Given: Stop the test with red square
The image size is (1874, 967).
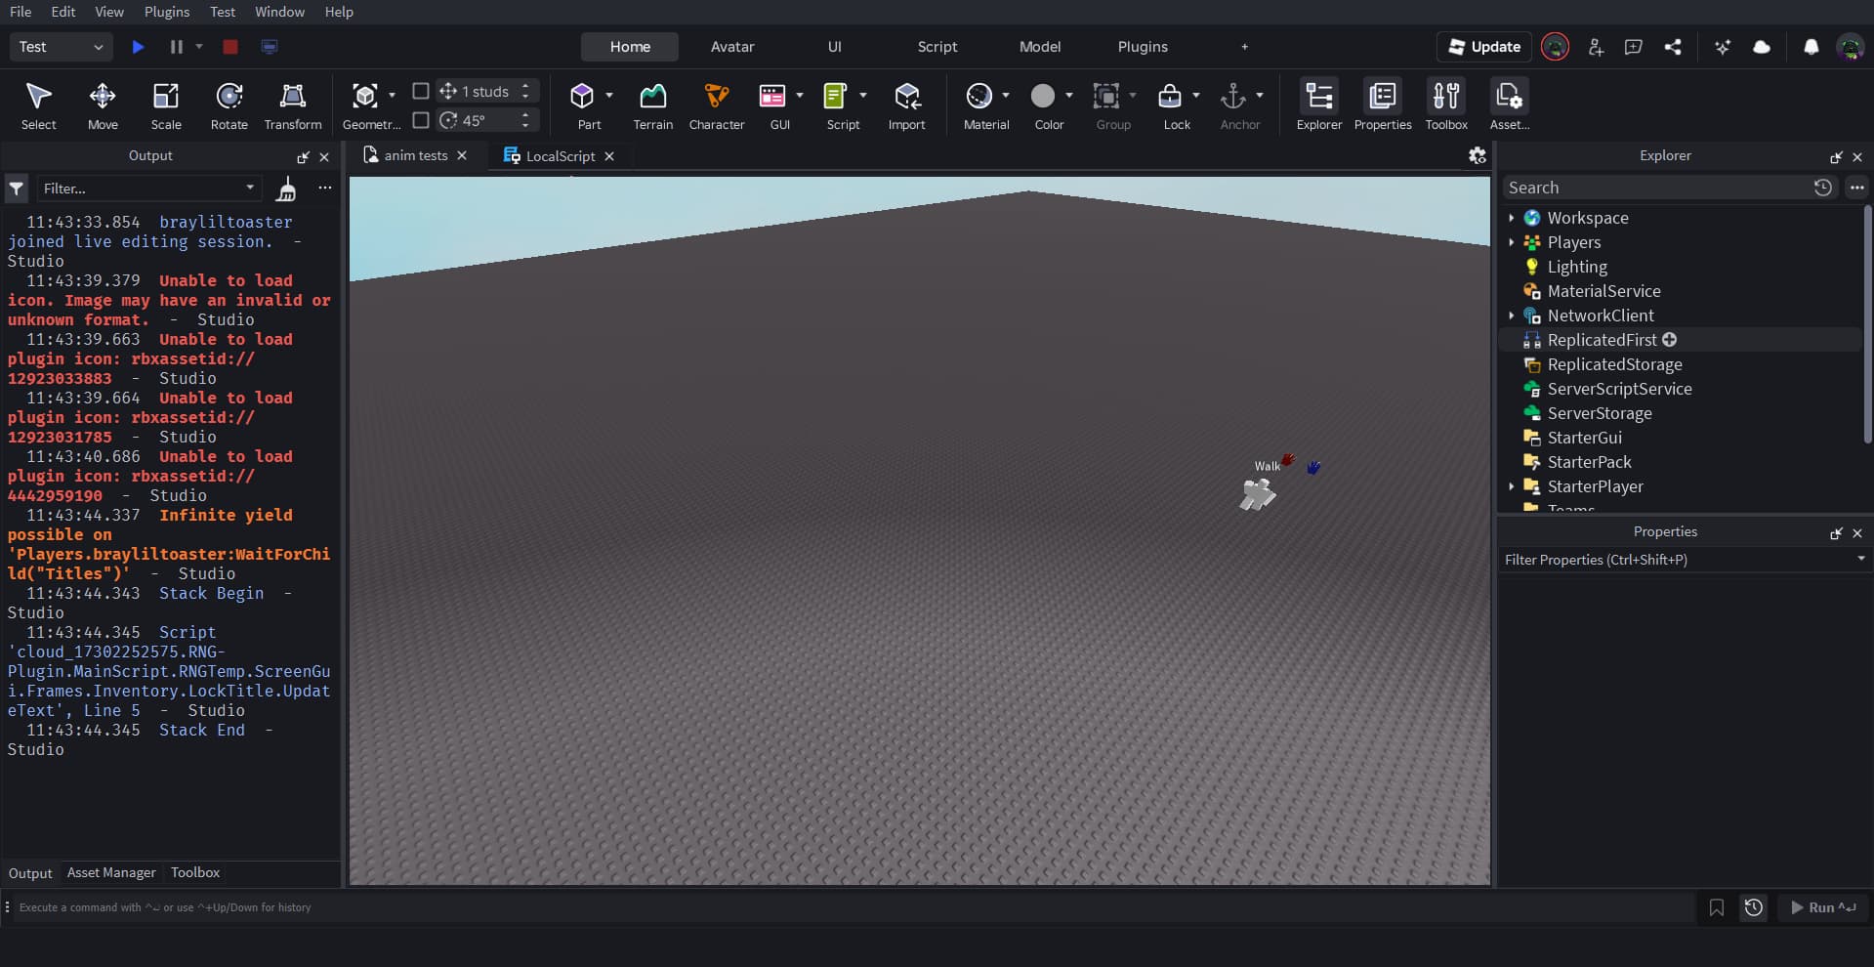Looking at the screenshot, I should [230, 47].
